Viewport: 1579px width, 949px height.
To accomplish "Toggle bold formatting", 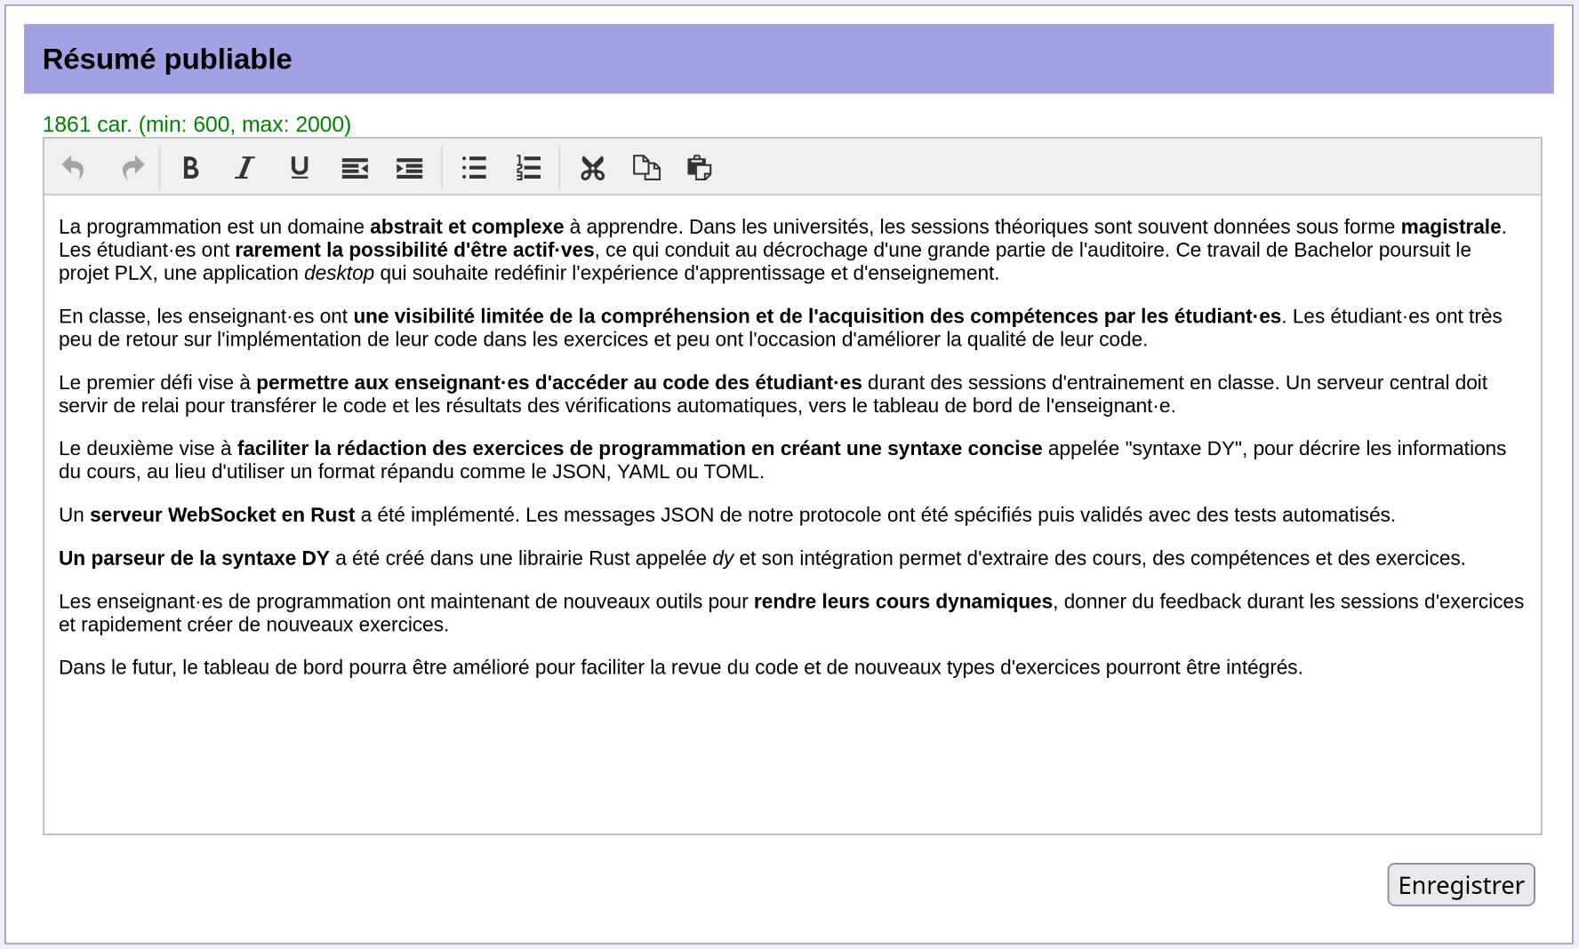I will click(x=190, y=168).
